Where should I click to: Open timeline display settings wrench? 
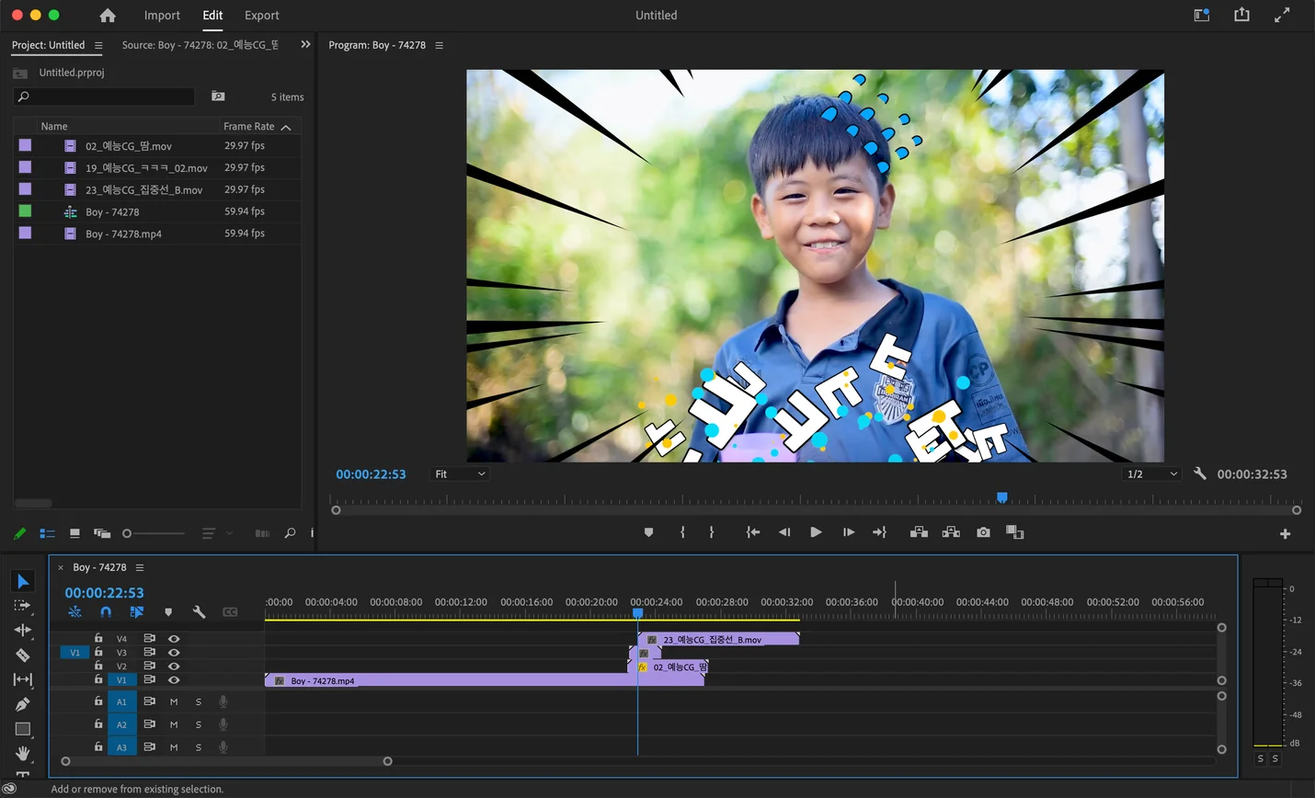coord(199,612)
